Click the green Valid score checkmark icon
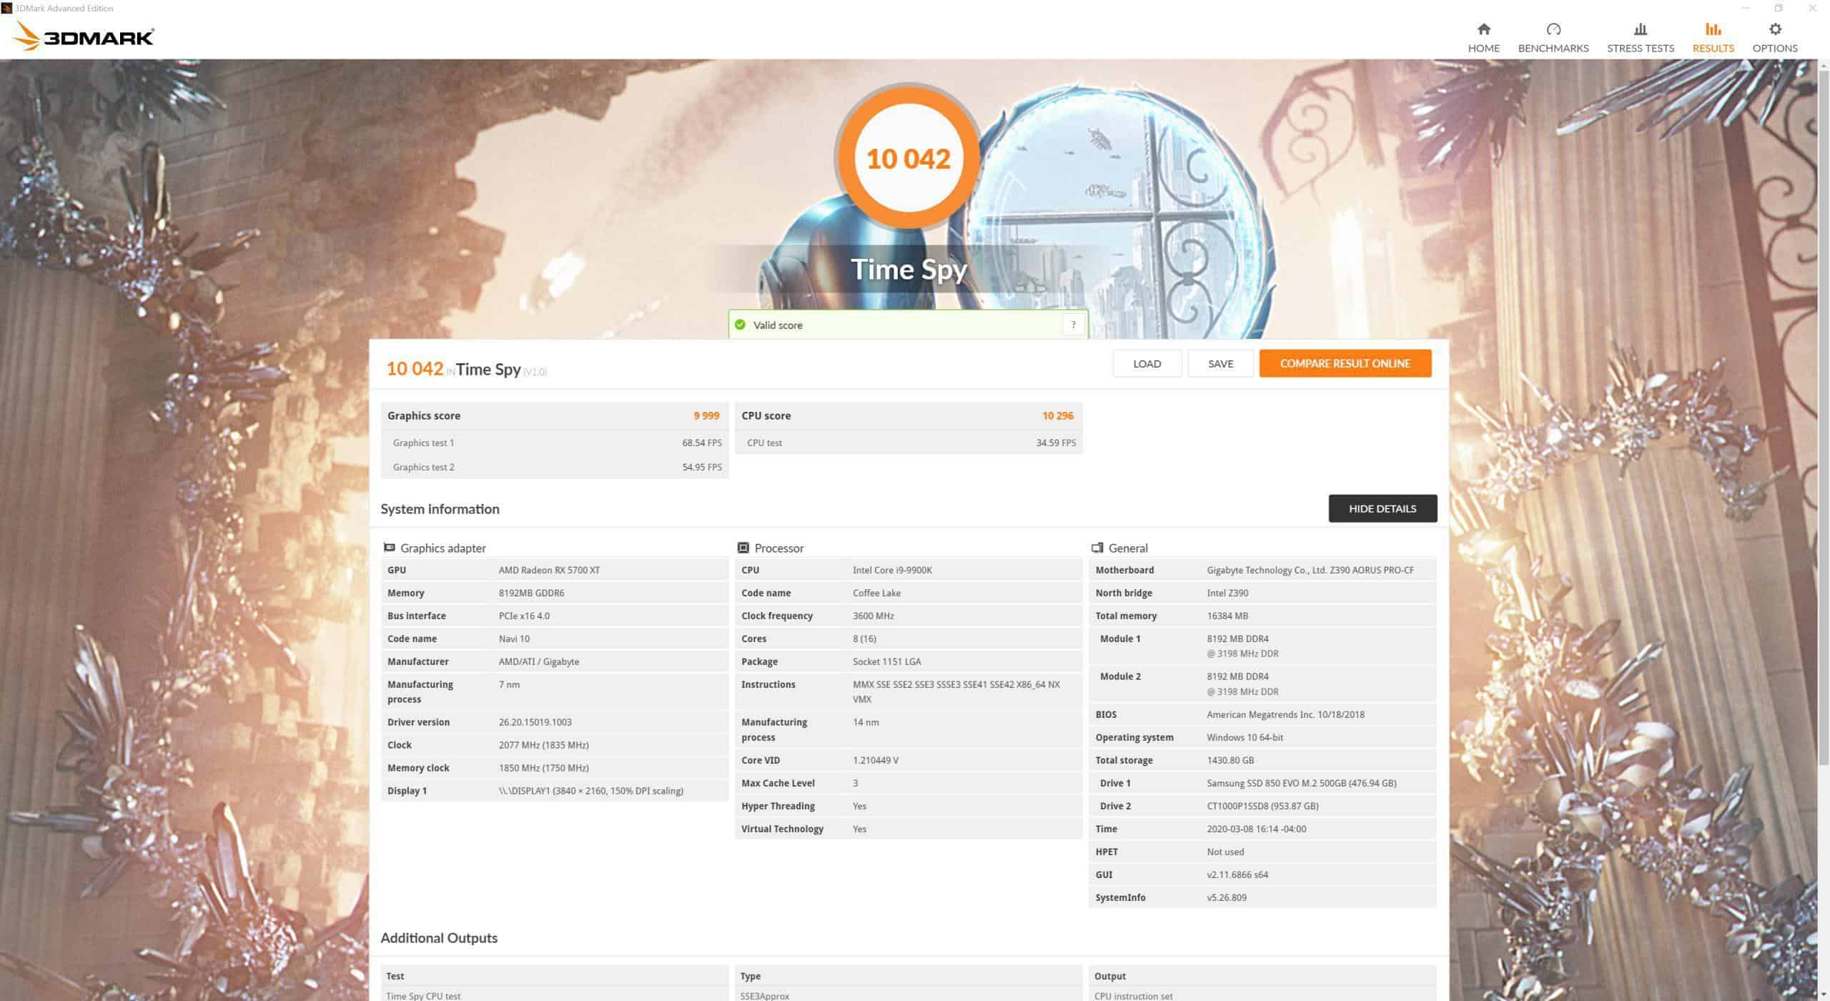This screenshot has height=1001, width=1830. tap(740, 325)
